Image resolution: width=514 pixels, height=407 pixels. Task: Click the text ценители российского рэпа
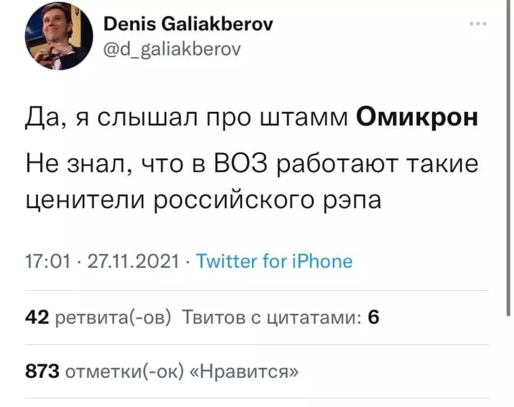coord(203,200)
